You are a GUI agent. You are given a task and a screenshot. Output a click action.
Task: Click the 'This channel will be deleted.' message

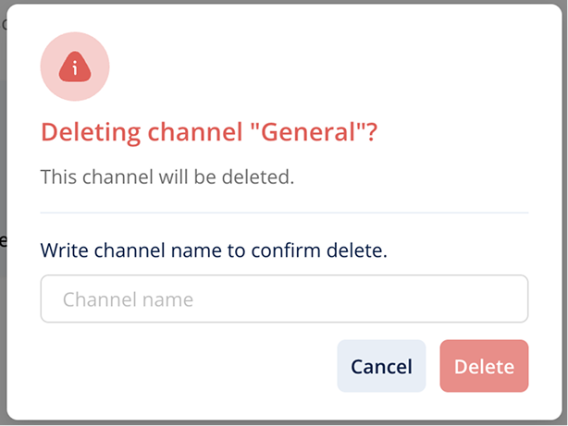(167, 177)
